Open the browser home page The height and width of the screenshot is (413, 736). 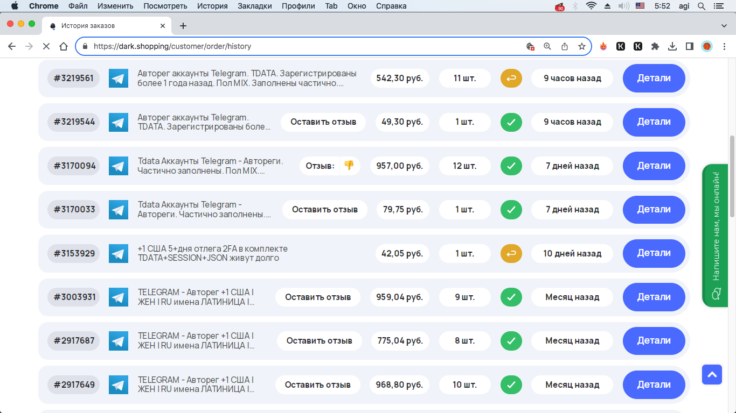pos(64,46)
